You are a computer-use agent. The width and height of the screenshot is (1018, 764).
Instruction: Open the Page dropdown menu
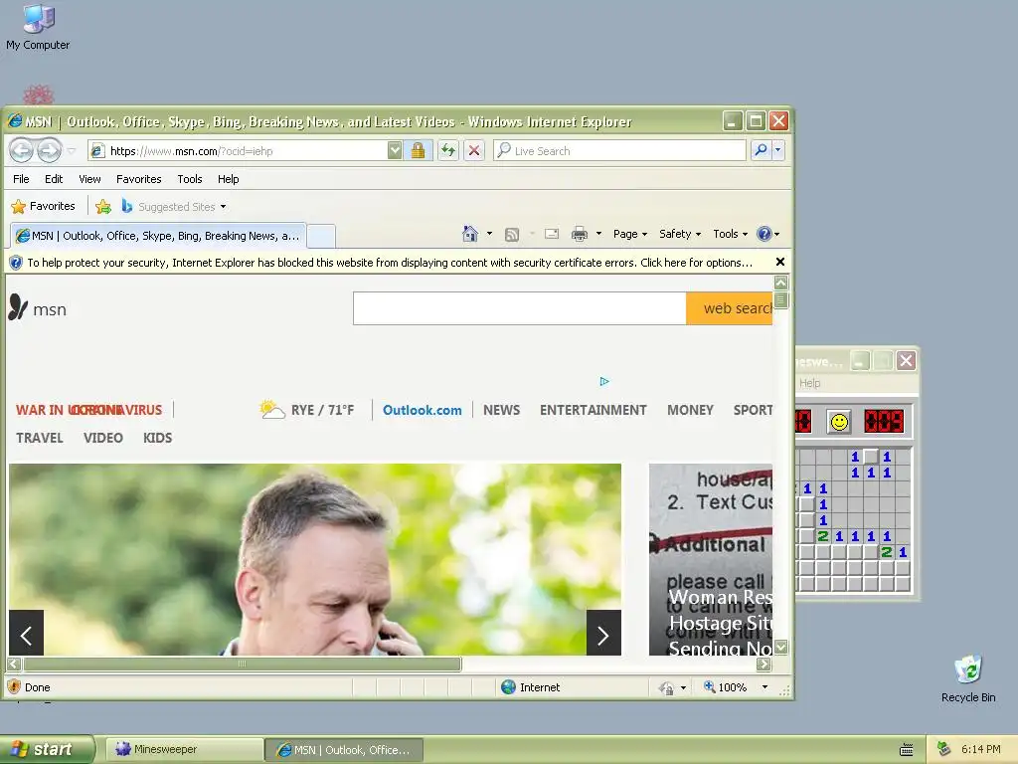pyautogui.click(x=629, y=234)
